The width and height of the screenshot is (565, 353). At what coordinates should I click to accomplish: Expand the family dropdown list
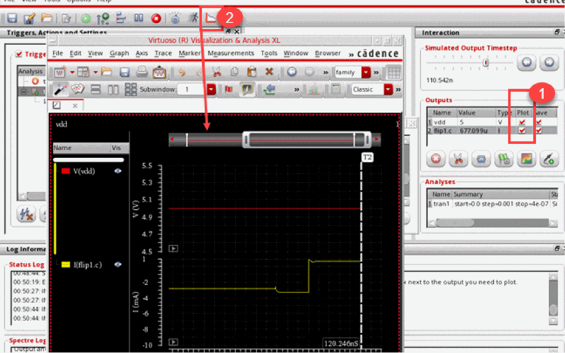pos(366,72)
